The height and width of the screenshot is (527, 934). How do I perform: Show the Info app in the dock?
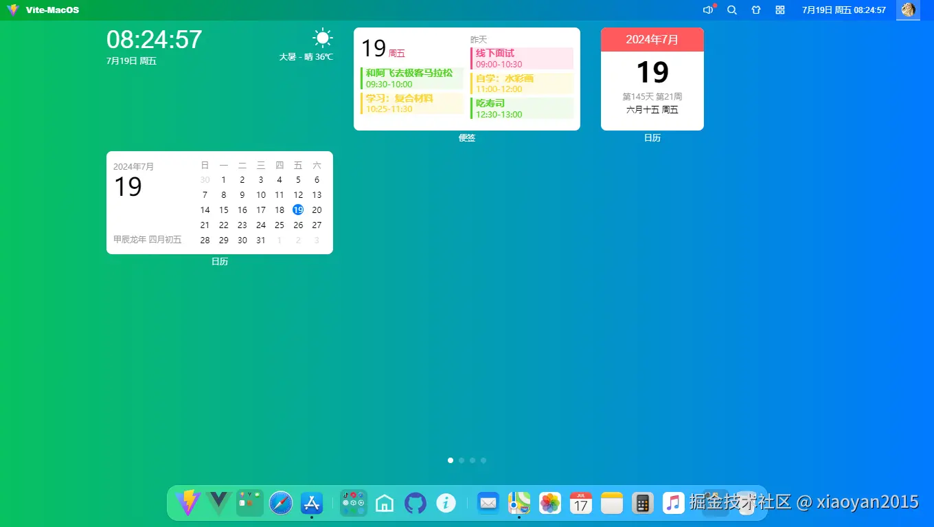pyautogui.click(x=446, y=503)
